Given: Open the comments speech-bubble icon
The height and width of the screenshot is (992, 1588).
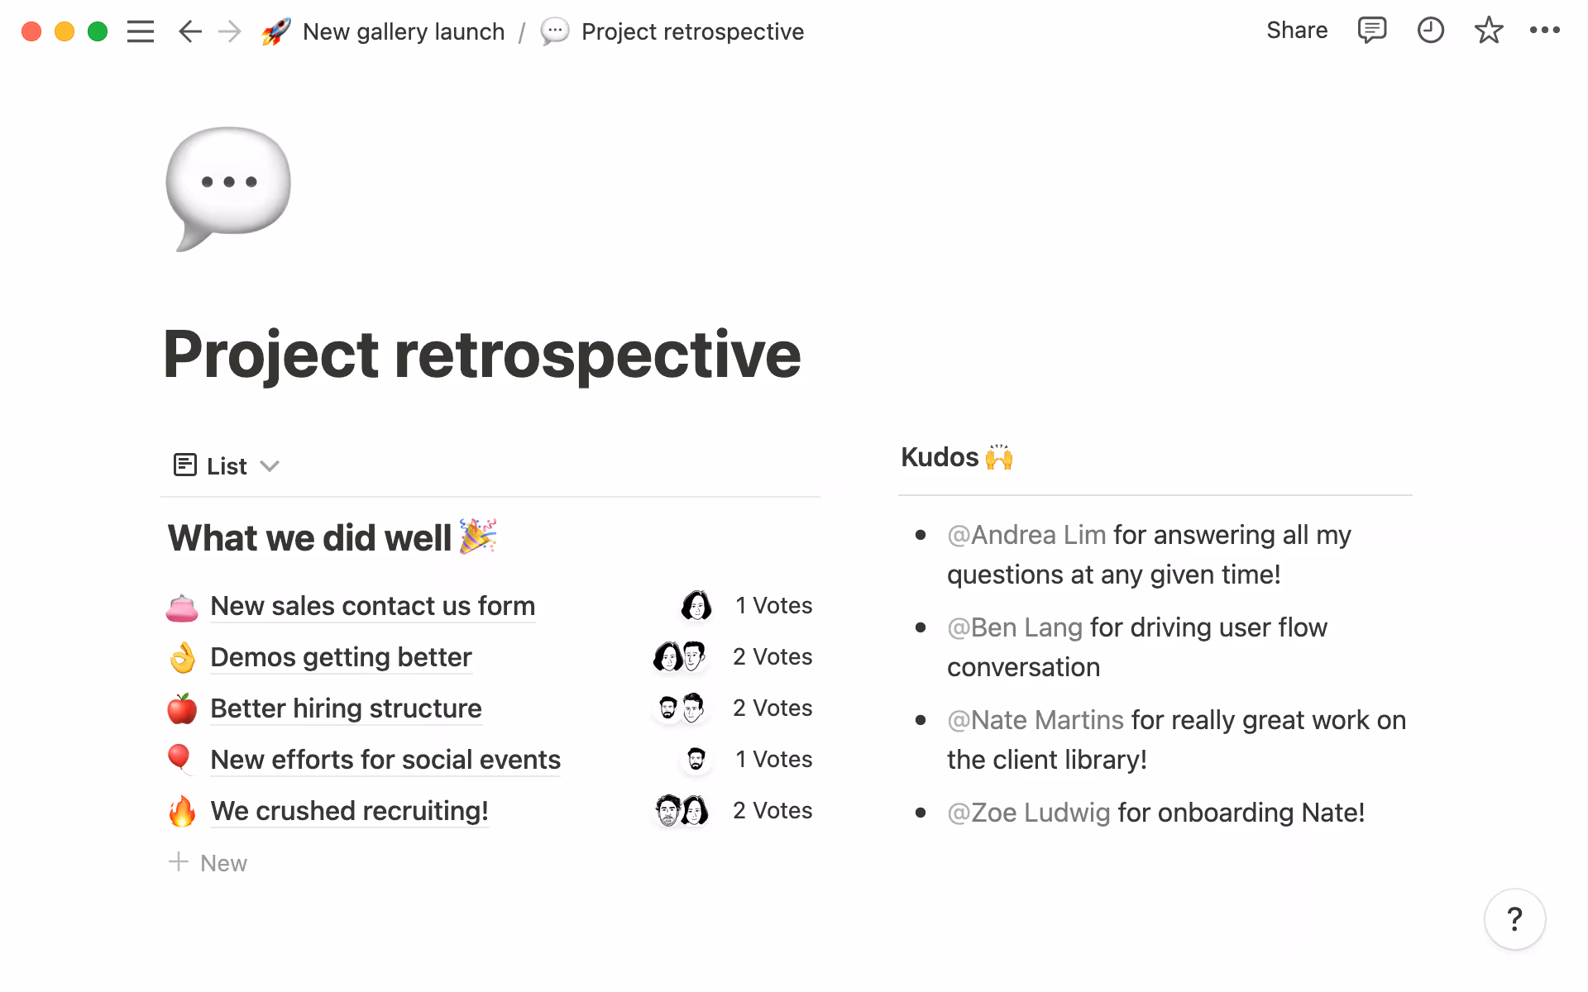Looking at the screenshot, I should point(1371,31).
